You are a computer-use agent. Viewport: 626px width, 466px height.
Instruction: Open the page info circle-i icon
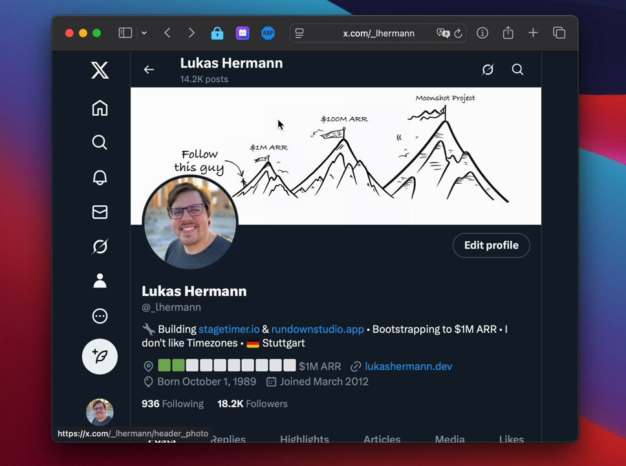click(x=482, y=33)
